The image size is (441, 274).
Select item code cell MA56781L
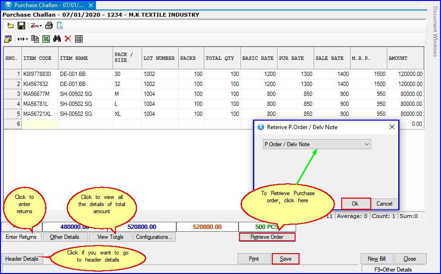(39, 104)
